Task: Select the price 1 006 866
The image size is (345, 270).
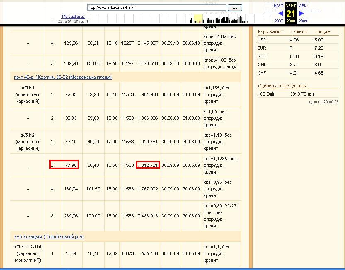Action: [x=148, y=118]
